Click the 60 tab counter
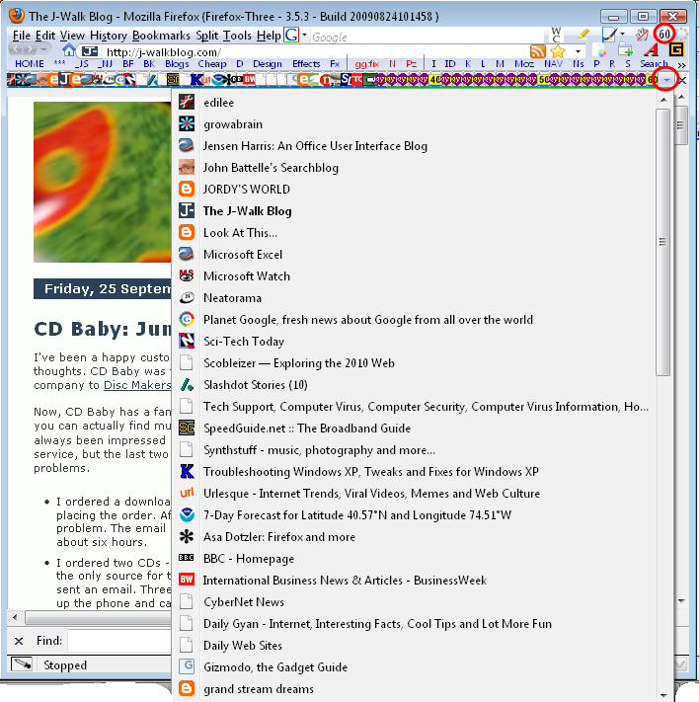The image size is (699, 702). pyautogui.click(x=664, y=34)
